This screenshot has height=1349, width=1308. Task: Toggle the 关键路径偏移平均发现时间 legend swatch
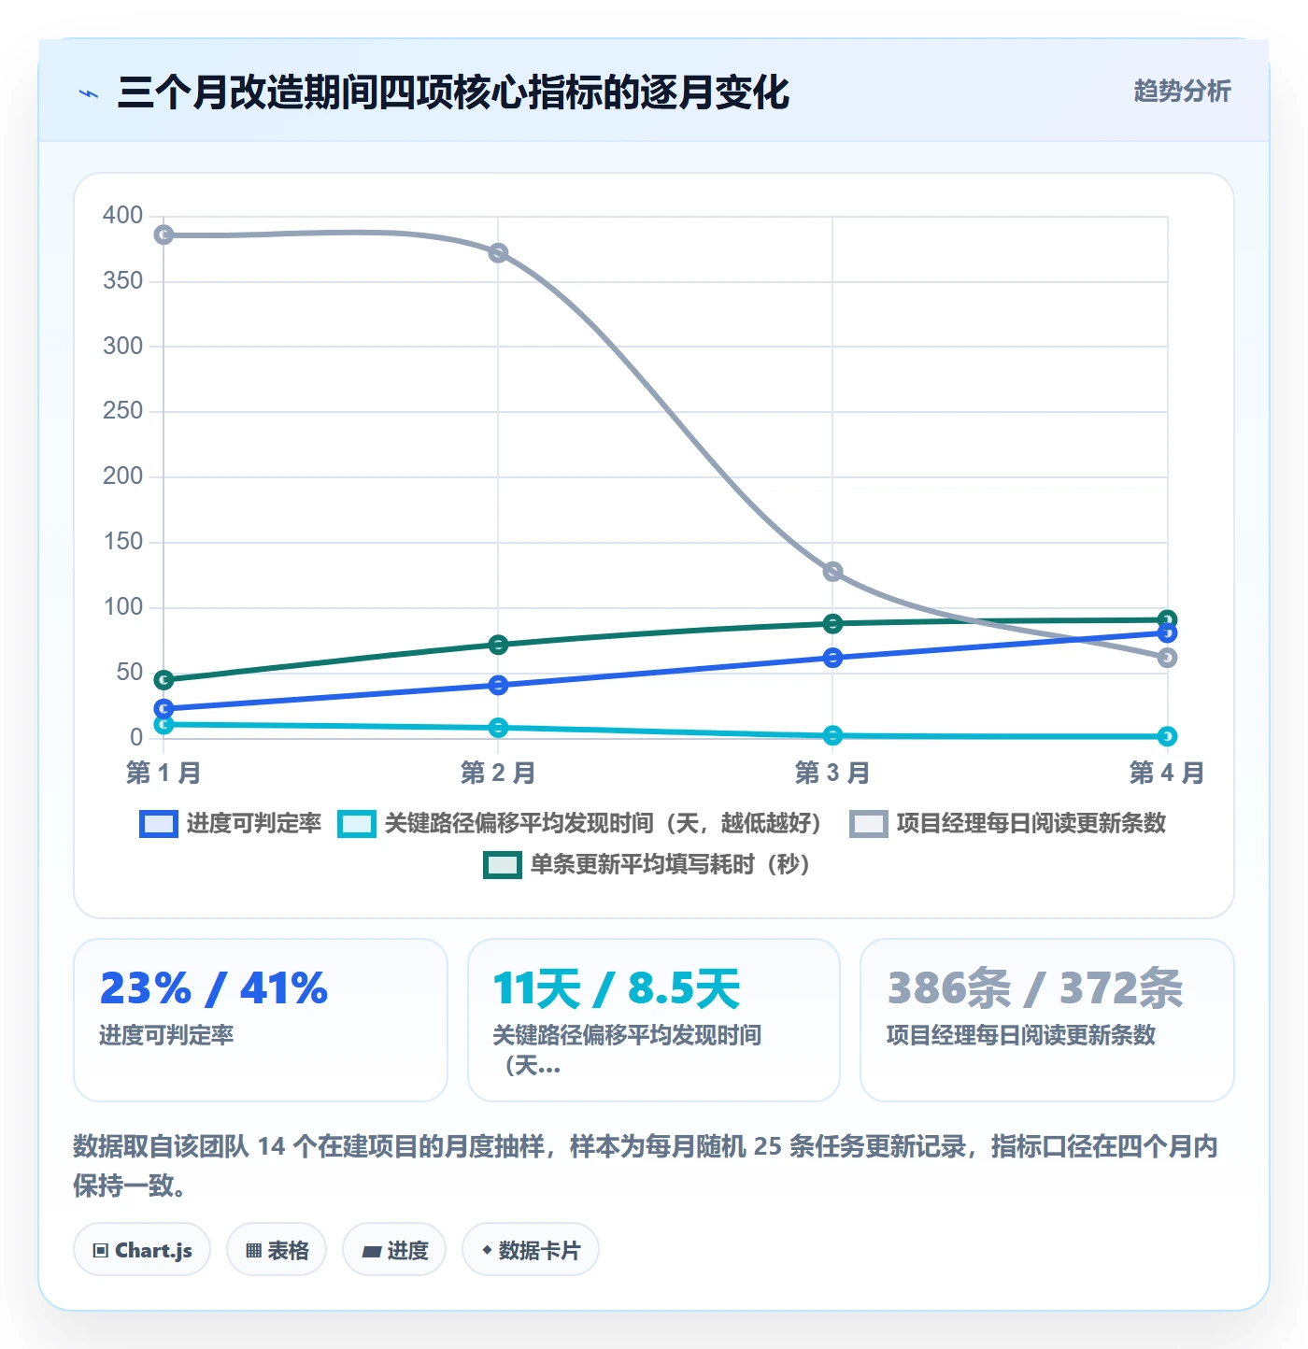pyautogui.click(x=357, y=824)
